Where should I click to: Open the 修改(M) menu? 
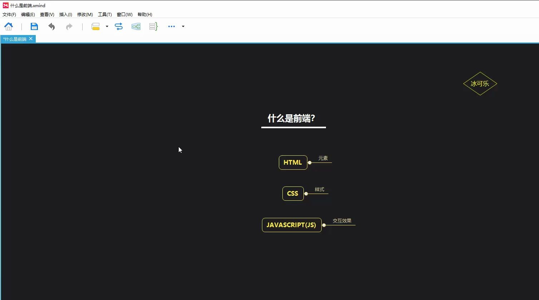[85, 15]
